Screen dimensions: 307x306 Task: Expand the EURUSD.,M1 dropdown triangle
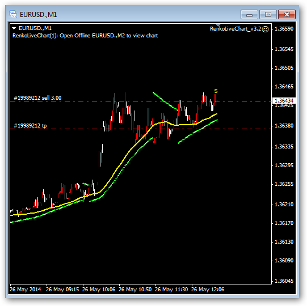click(x=14, y=28)
